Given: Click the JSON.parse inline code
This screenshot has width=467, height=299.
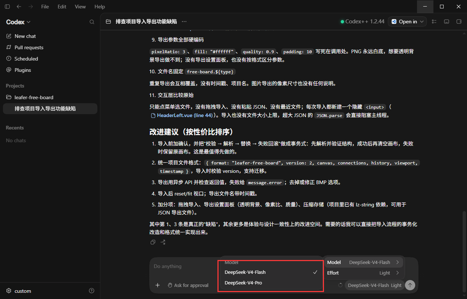Looking at the screenshot, I should (329, 116).
